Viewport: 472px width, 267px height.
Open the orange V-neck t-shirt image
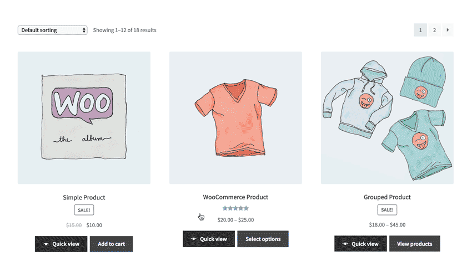(235, 118)
